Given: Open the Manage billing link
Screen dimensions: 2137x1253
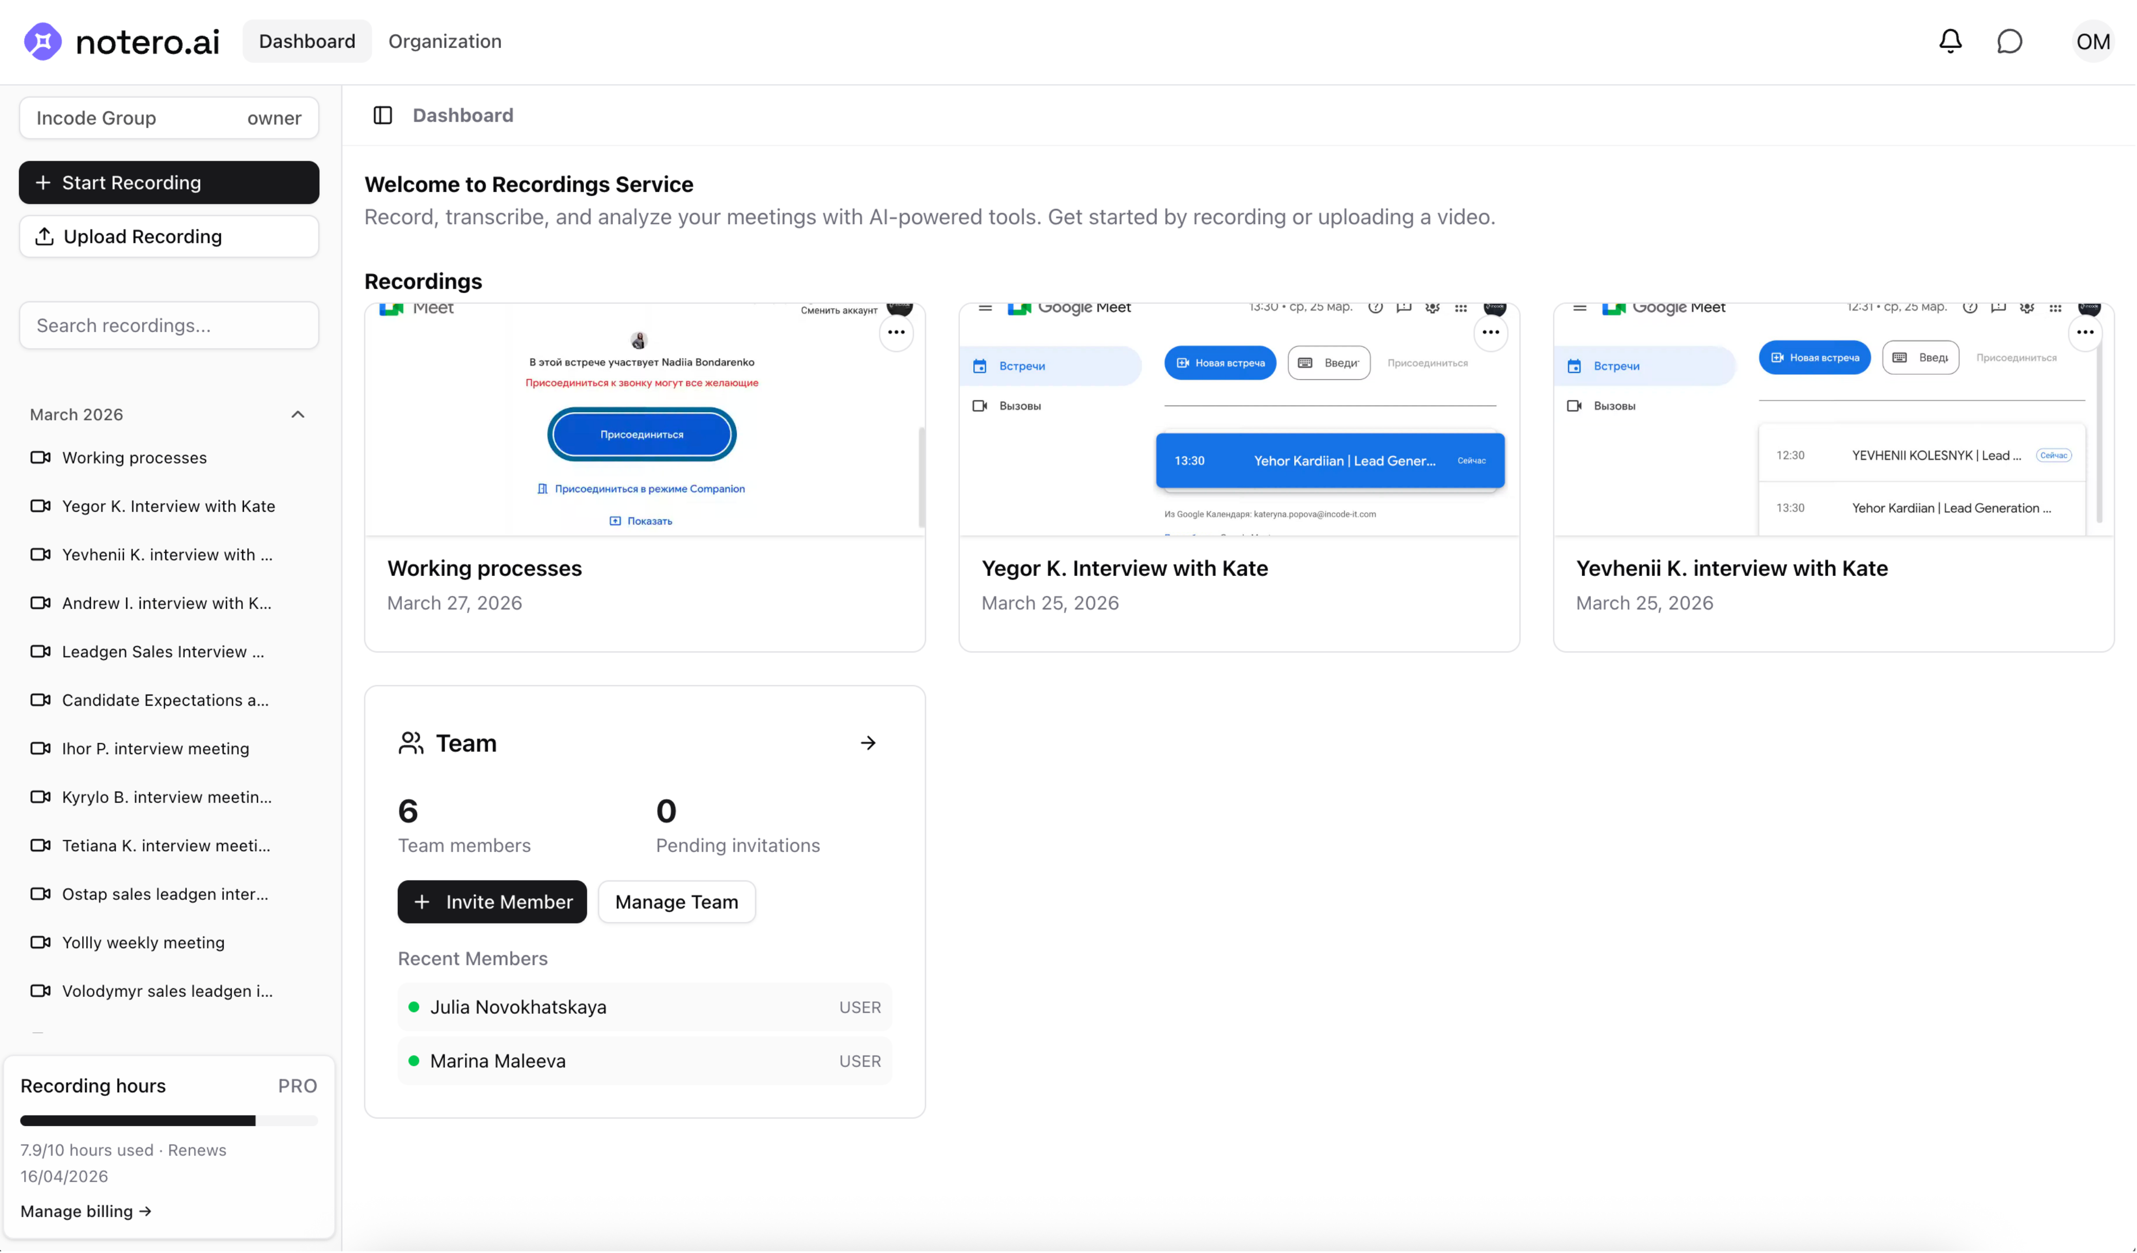Looking at the screenshot, I should pyautogui.click(x=86, y=1210).
